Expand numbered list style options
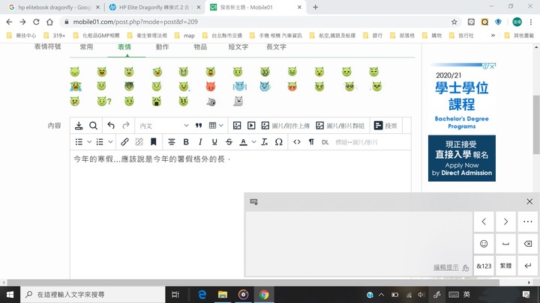 110,142
